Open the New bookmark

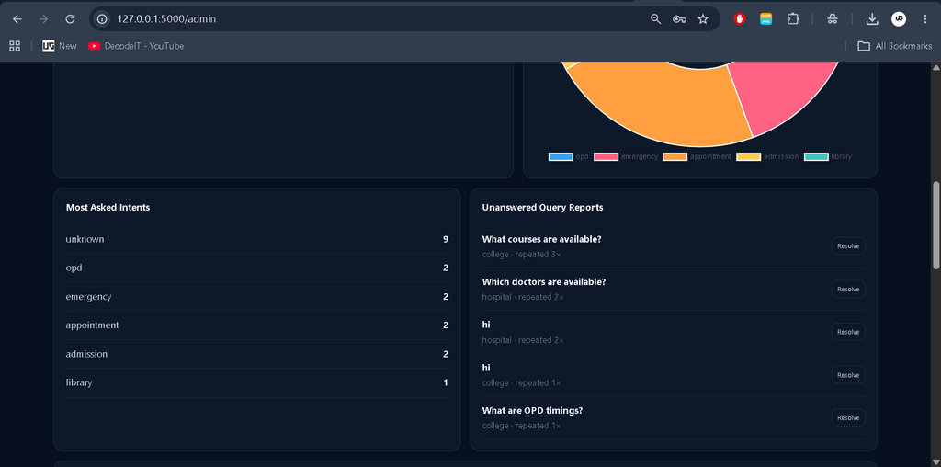pos(60,46)
